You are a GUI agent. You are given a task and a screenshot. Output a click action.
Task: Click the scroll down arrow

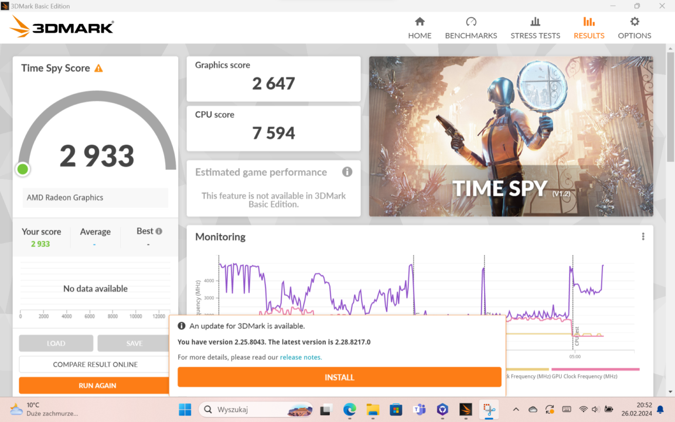(x=670, y=392)
